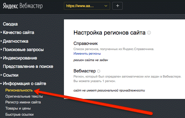Open the Сводка section

tap(10, 24)
